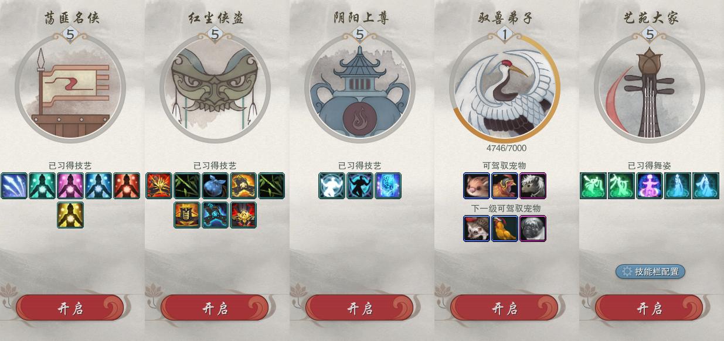Click the pug dog pet icon
Viewport: 724px width, 341px height.
pyautogui.click(x=533, y=229)
